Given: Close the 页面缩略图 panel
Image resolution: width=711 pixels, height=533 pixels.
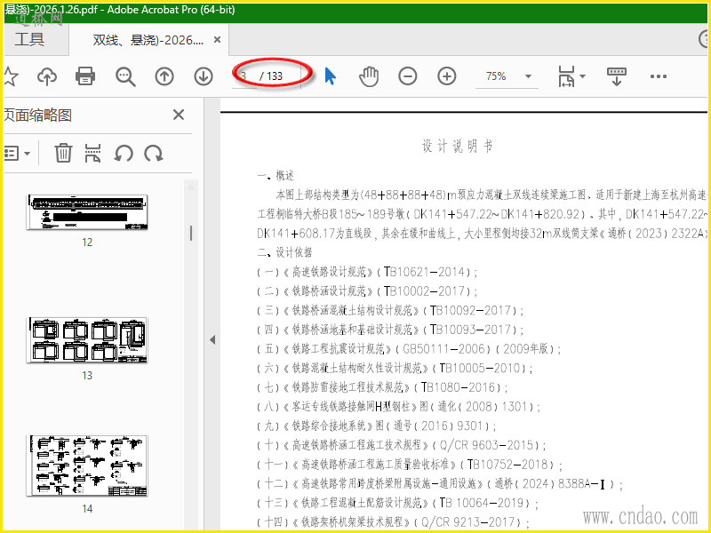Looking at the screenshot, I should click(179, 115).
